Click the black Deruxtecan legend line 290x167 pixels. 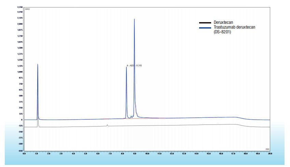(205, 22)
